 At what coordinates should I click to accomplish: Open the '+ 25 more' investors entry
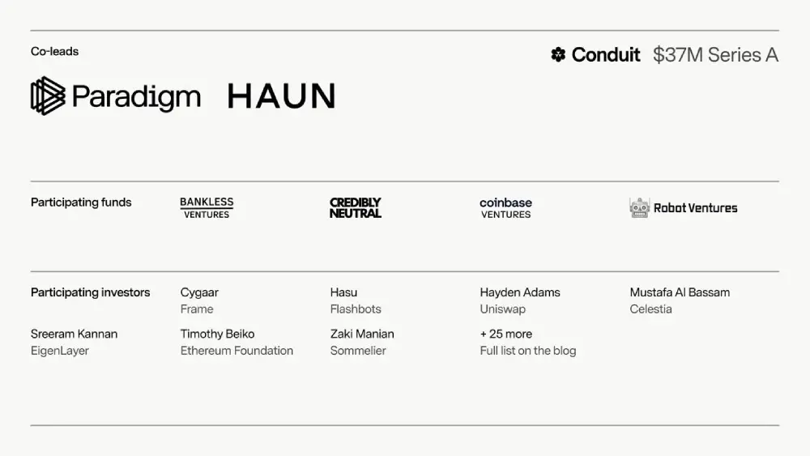506,334
